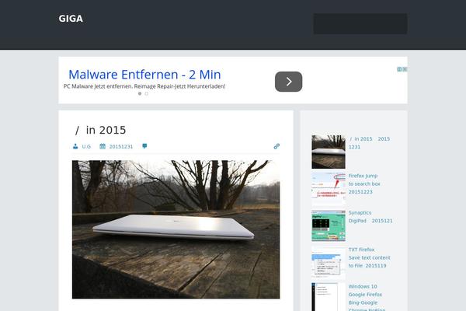
Task: Open the laptop on table main photo
Action: pos(176,229)
